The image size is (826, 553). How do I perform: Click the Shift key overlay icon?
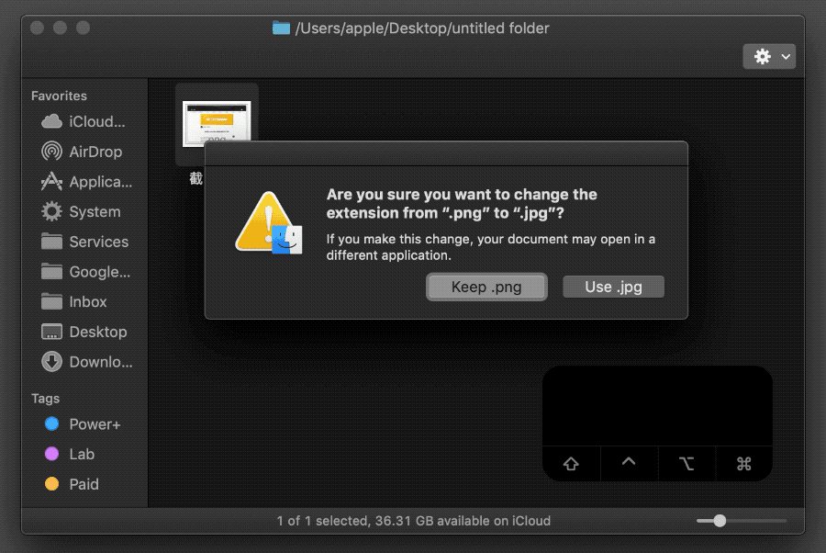tap(571, 464)
